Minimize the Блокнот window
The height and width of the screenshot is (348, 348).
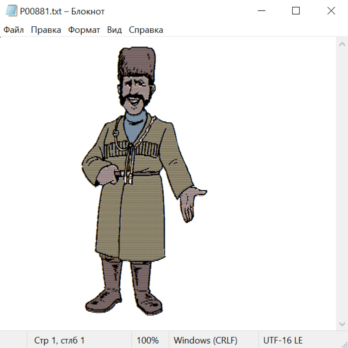tap(261, 11)
